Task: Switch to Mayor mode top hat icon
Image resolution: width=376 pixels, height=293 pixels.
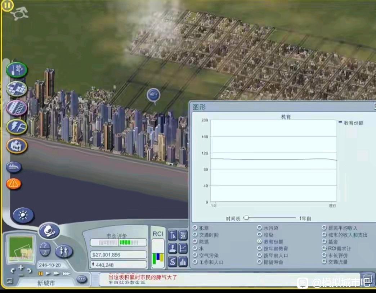Action: pos(49,231)
